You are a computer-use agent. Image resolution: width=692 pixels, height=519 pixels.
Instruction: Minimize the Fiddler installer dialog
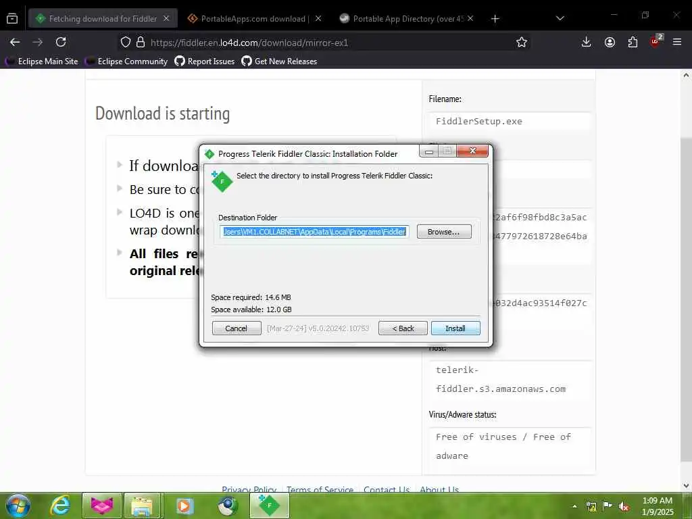428,151
